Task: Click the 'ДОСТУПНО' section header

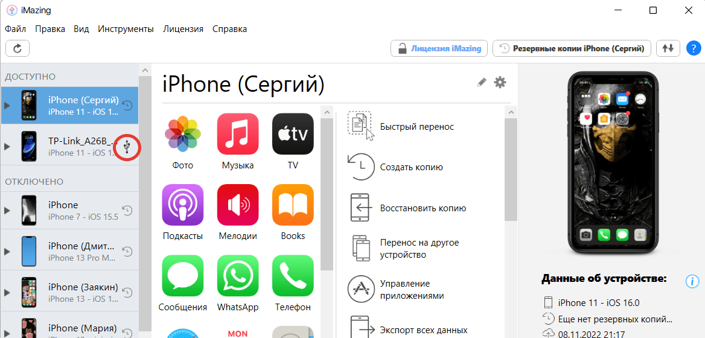Action: coord(30,77)
